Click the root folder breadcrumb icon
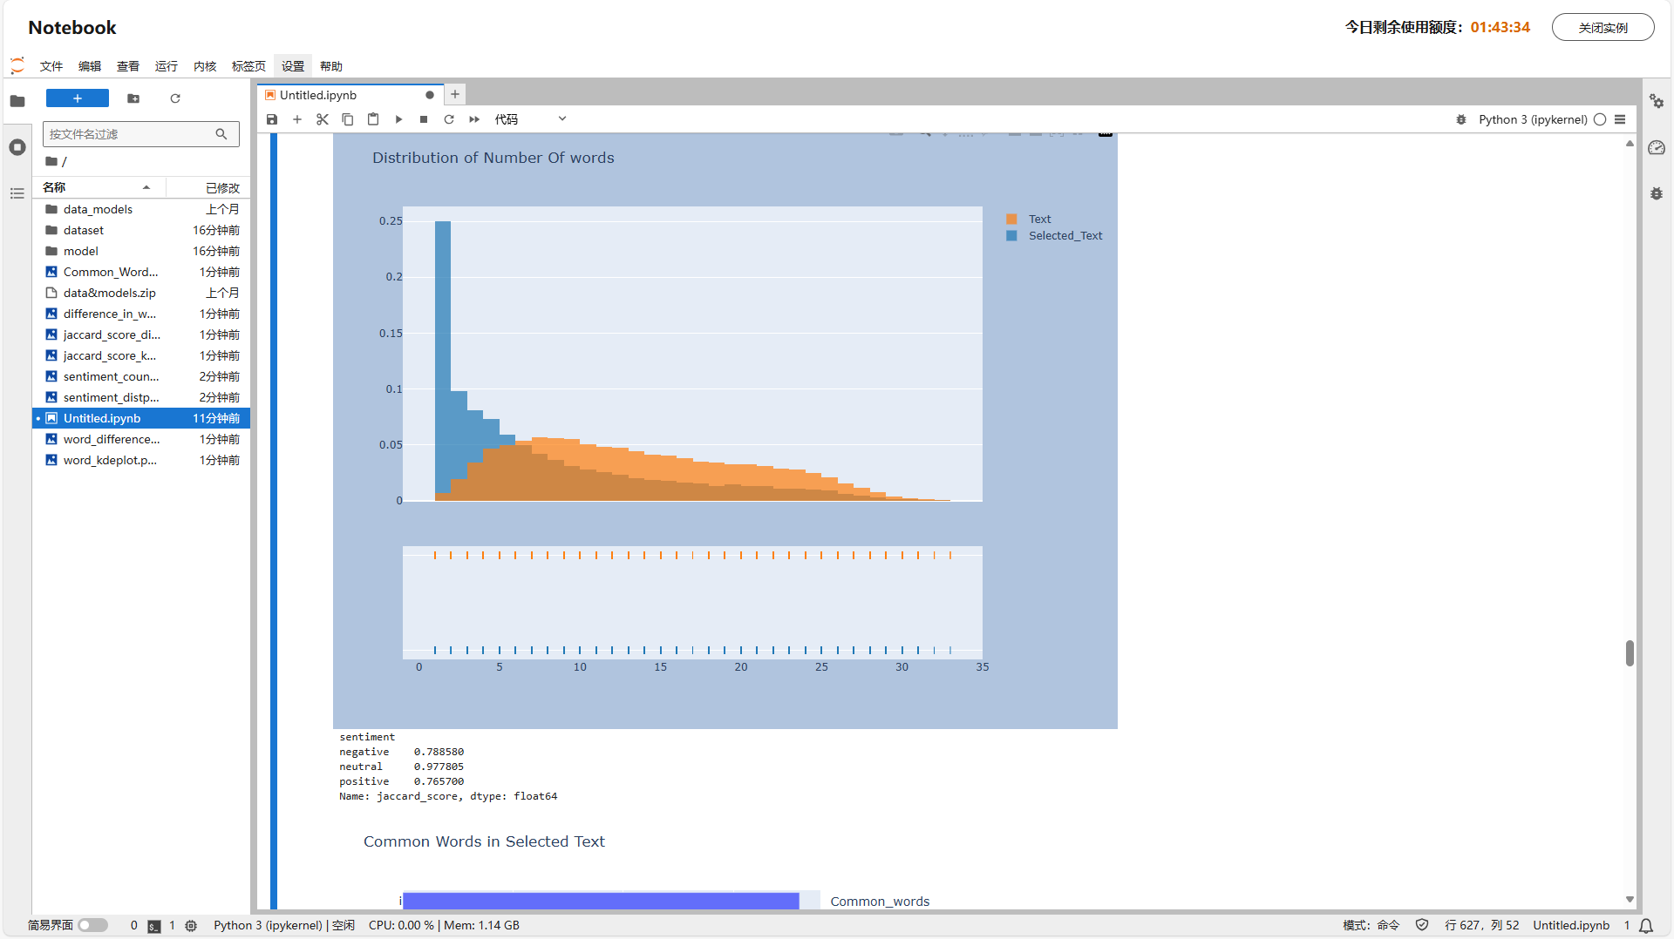 tap(51, 161)
